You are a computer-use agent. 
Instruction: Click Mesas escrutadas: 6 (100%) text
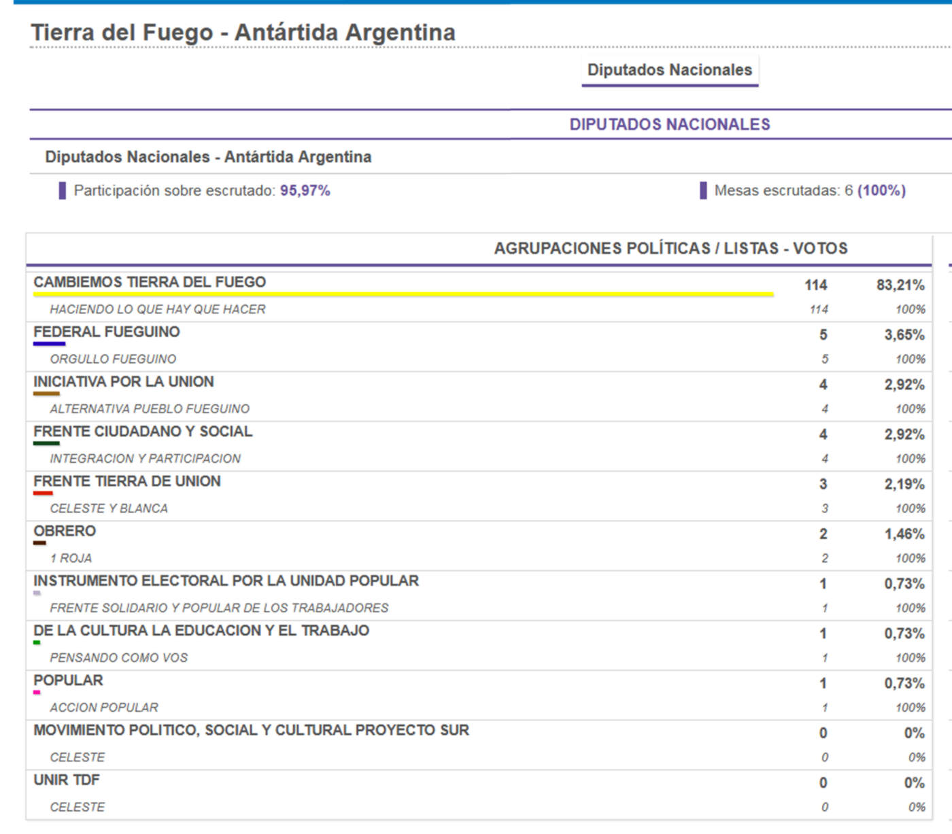point(810,191)
